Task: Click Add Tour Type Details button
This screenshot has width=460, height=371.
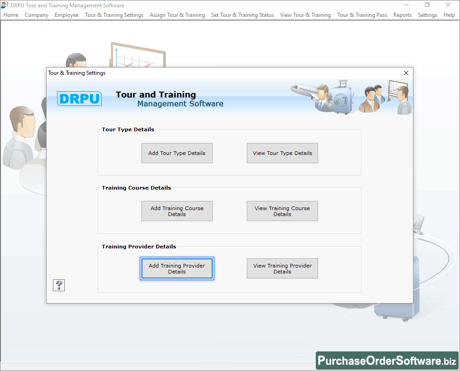Action: (177, 153)
